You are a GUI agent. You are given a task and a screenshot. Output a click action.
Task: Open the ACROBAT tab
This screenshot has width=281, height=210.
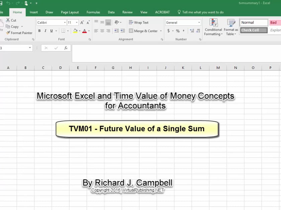click(162, 12)
